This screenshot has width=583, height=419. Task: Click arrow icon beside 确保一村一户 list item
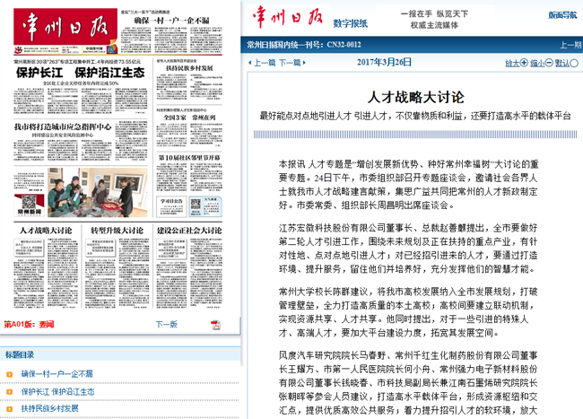tap(12, 373)
